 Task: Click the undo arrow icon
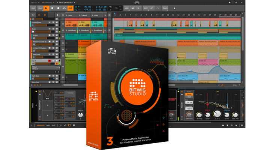tap(152, 8)
